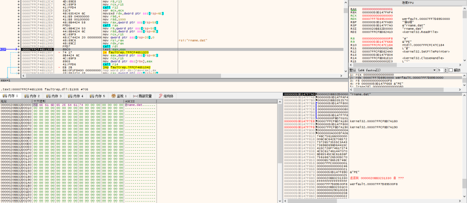Click the 十六进制 column header in dump

pyautogui.click(x=78, y=101)
